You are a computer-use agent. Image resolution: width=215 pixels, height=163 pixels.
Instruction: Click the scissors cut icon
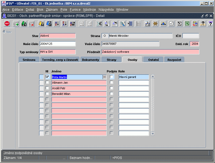click(99, 24)
